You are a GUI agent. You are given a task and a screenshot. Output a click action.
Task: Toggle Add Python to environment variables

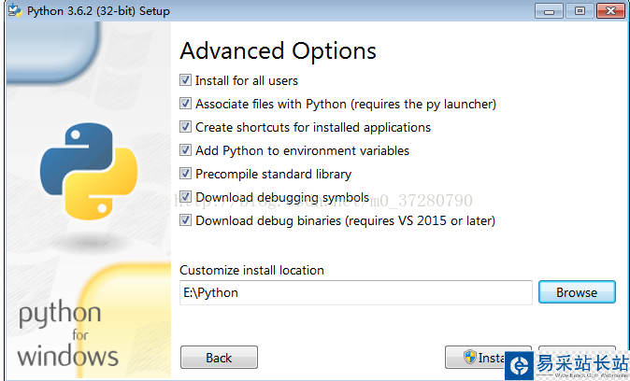pos(185,149)
